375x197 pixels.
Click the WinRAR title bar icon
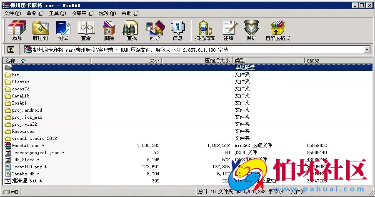coord(5,5)
